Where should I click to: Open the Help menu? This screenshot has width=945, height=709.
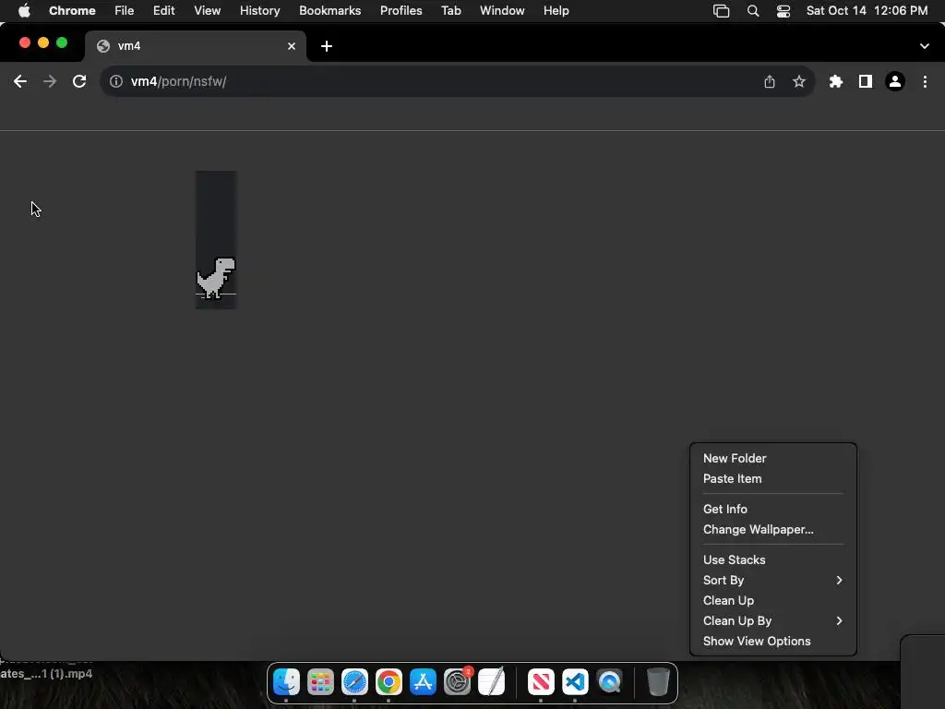pyautogui.click(x=556, y=11)
